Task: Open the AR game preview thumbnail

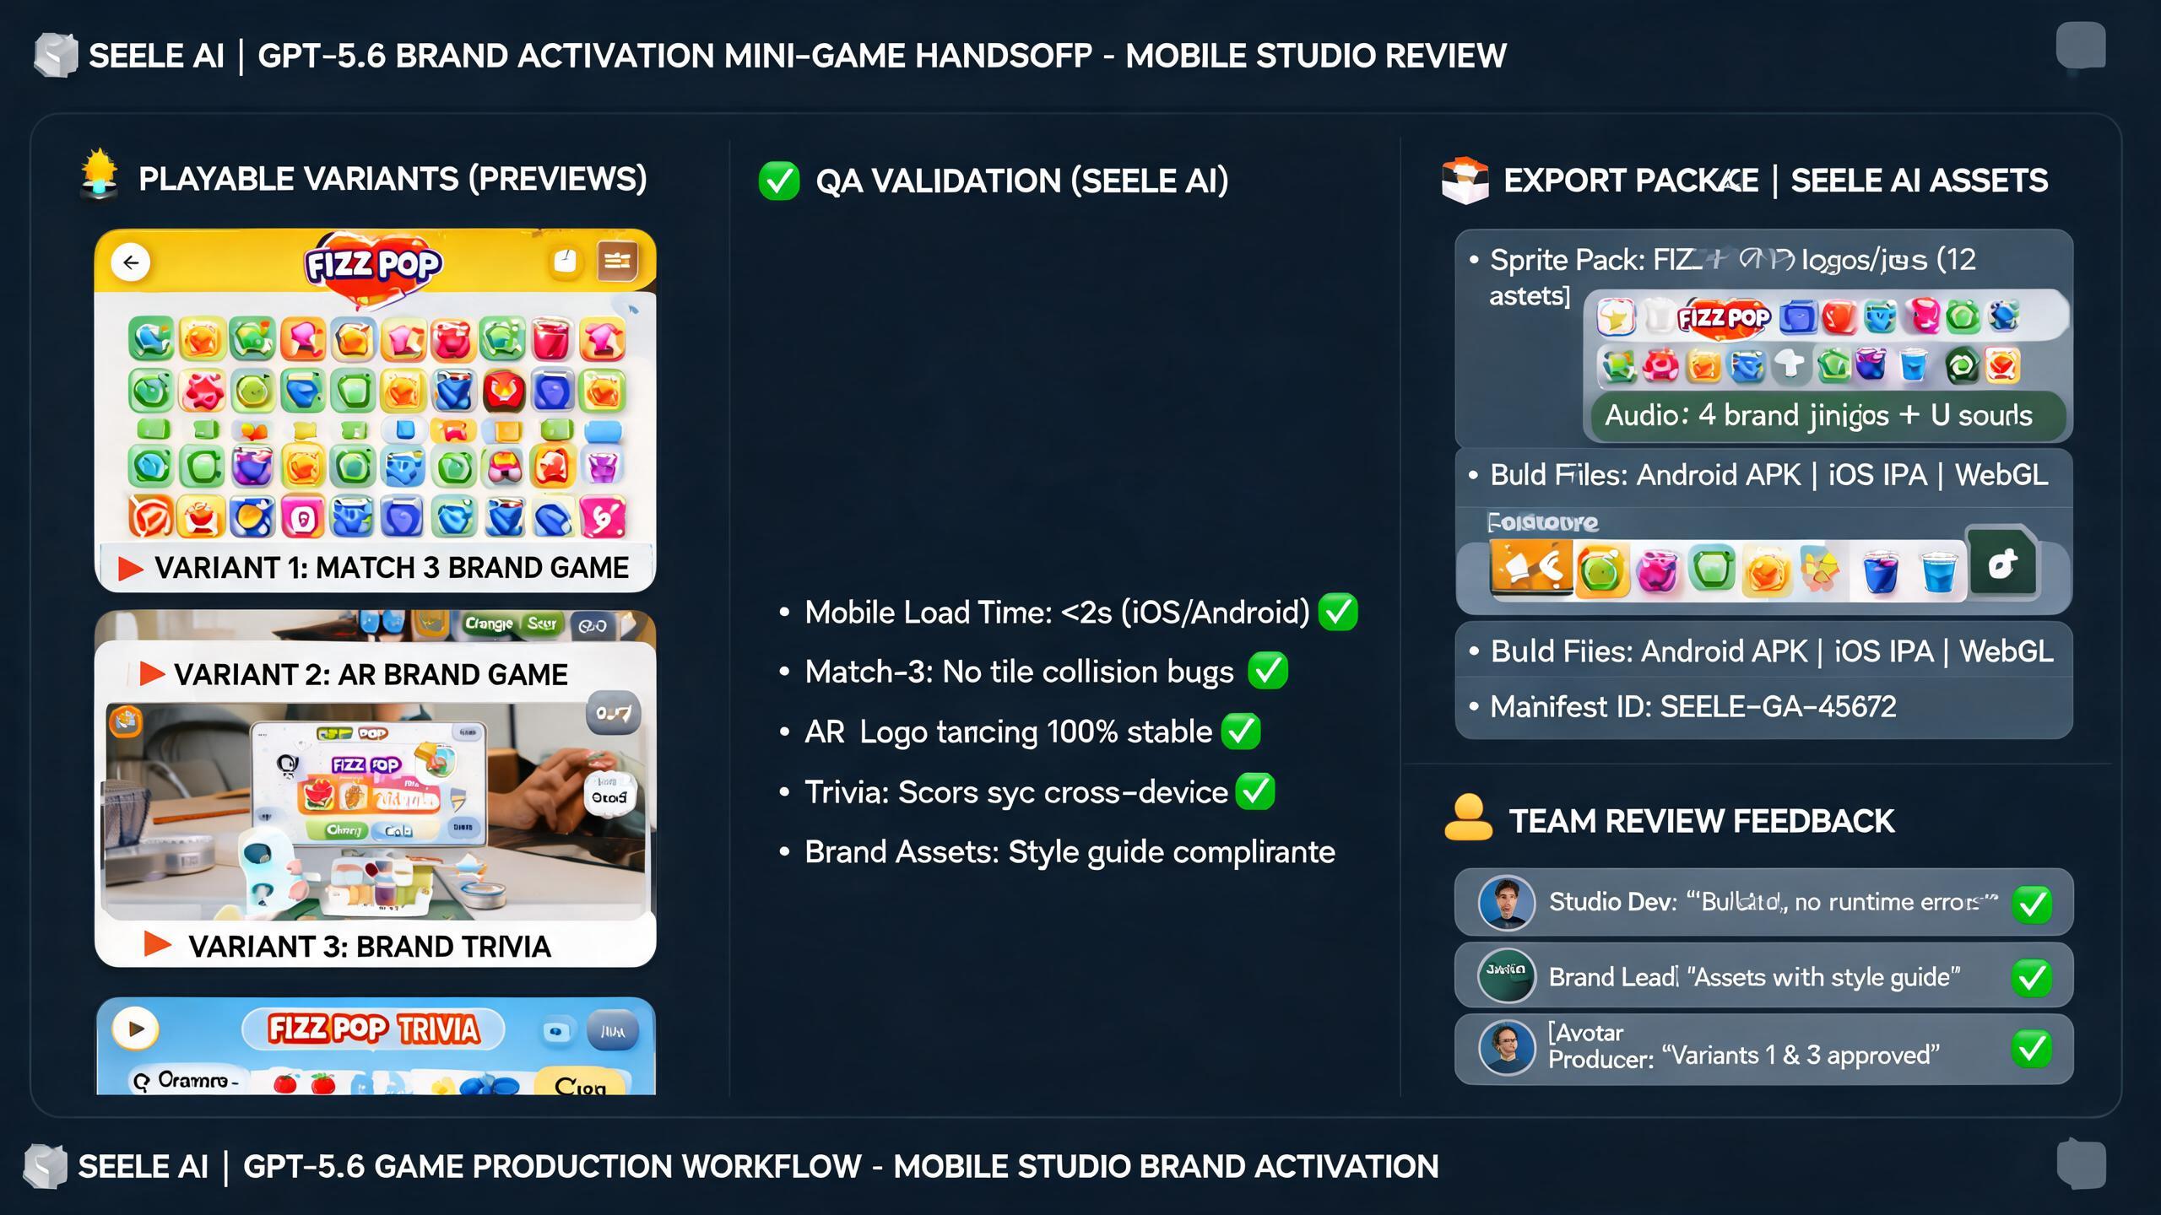Action: tap(375, 811)
